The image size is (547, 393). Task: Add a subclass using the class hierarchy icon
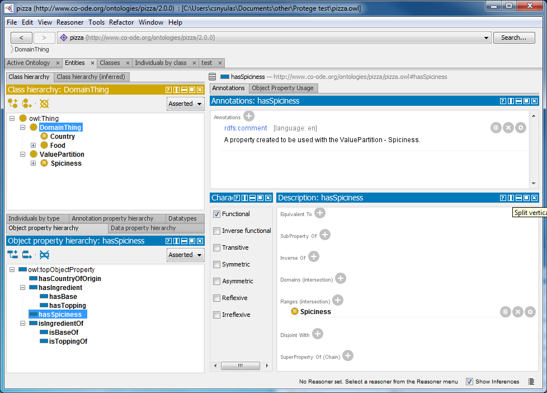coord(11,104)
